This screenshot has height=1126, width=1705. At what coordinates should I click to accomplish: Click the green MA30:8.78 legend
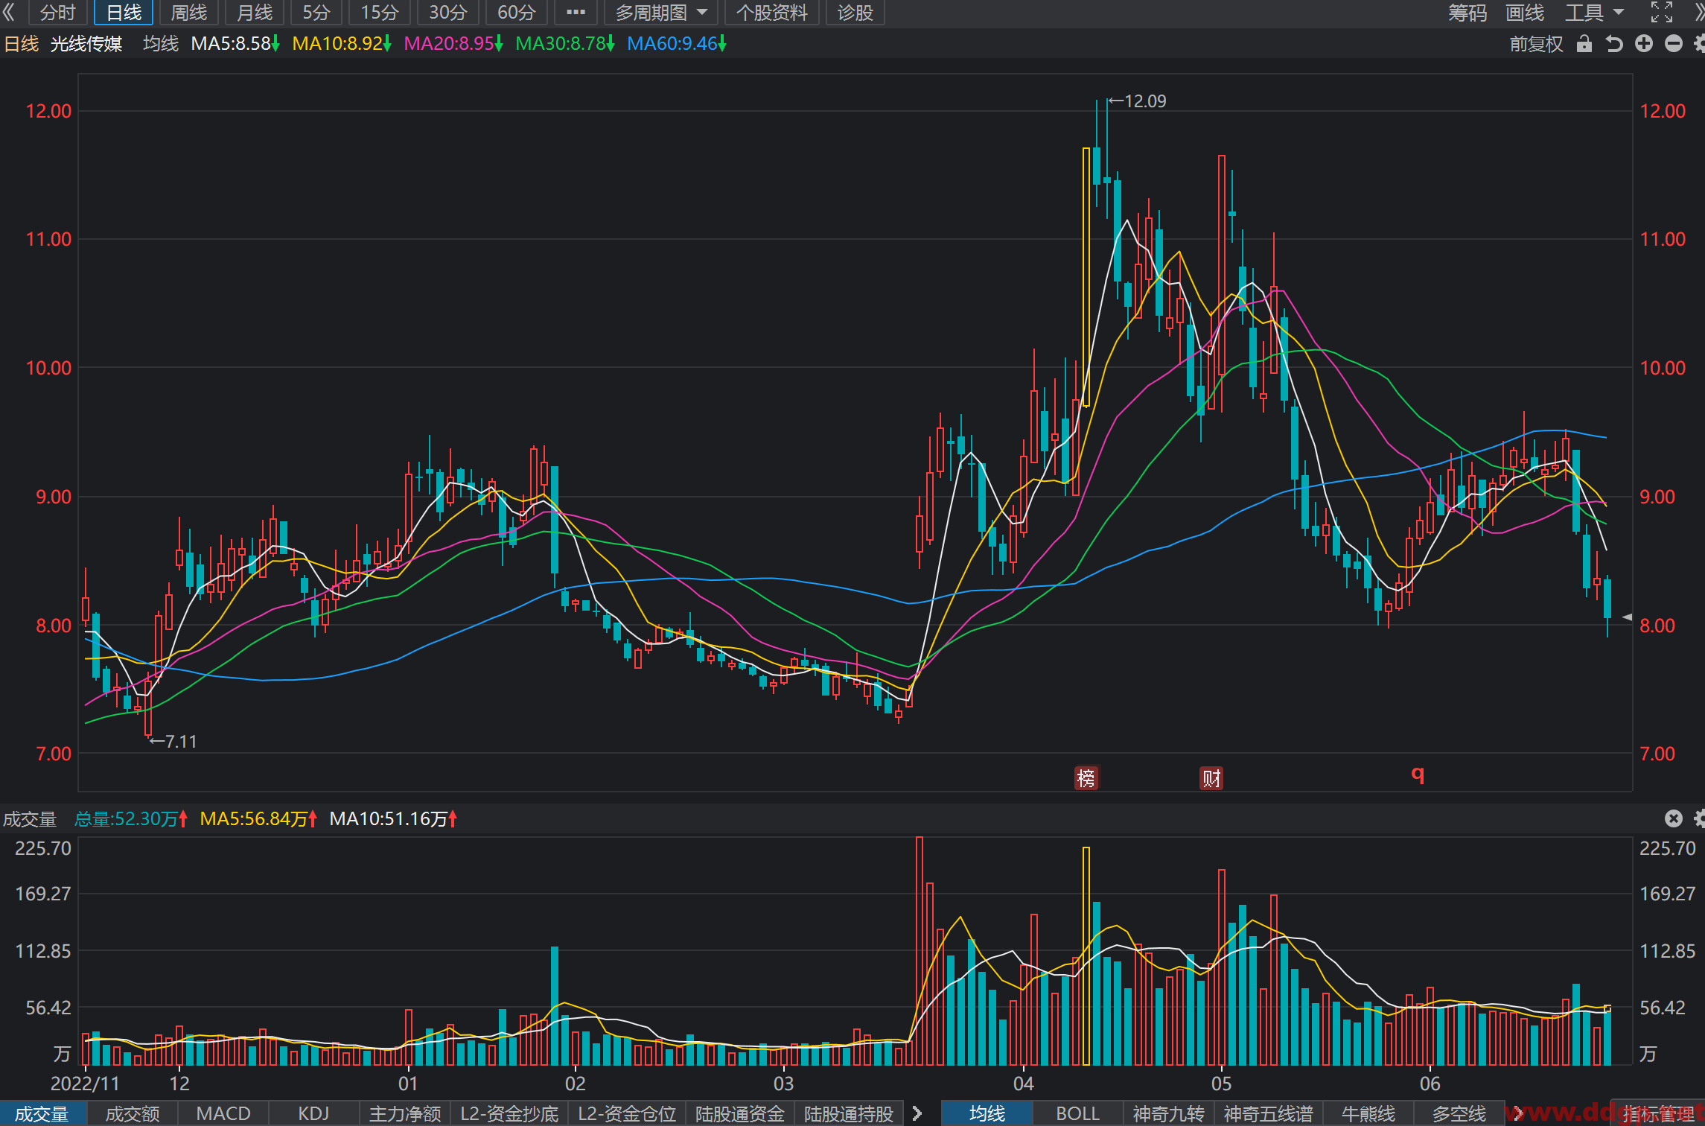tap(565, 44)
